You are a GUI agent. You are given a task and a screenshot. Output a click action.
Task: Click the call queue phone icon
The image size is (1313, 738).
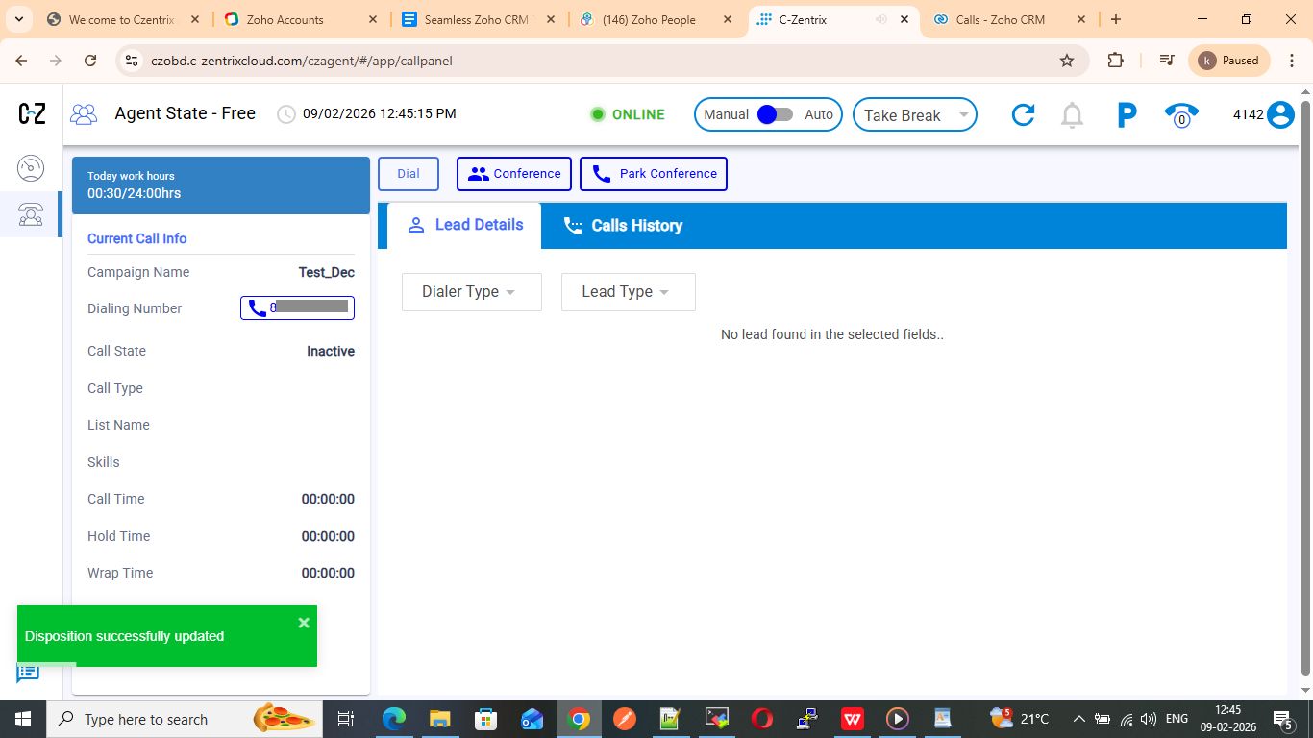coord(1181,115)
